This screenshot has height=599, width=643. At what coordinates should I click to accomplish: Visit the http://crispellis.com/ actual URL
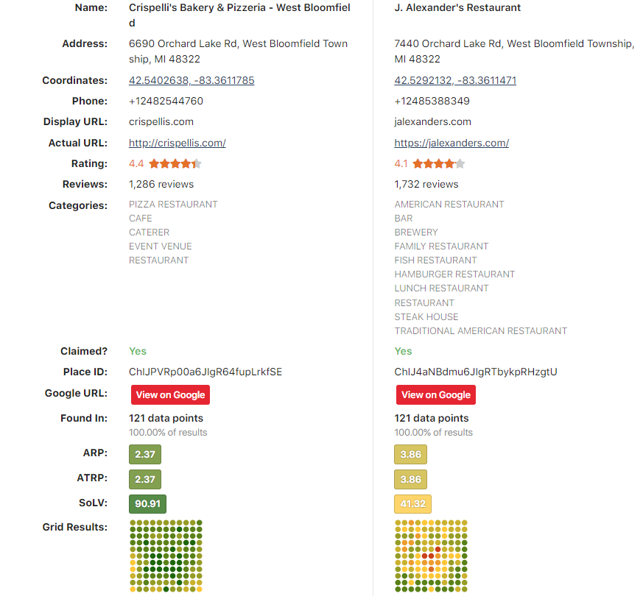point(177,143)
